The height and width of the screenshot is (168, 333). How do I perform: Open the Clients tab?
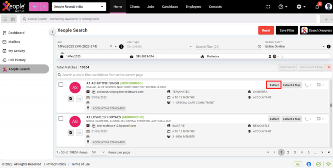pyautogui.click(x=135, y=7)
